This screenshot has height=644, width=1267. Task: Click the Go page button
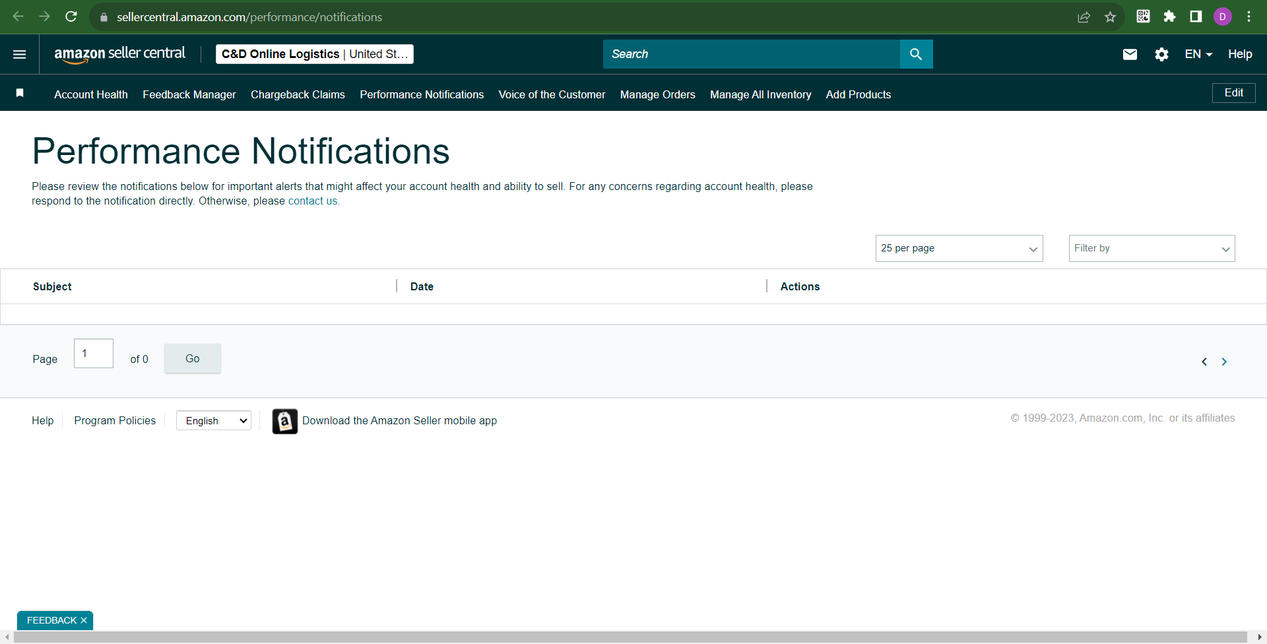pyautogui.click(x=193, y=358)
